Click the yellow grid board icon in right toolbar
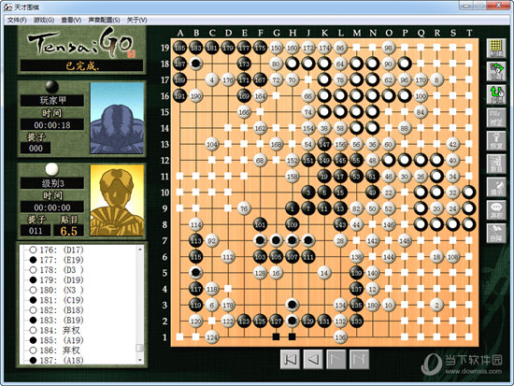This screenshot has width=514, height=386. [496, 49]
